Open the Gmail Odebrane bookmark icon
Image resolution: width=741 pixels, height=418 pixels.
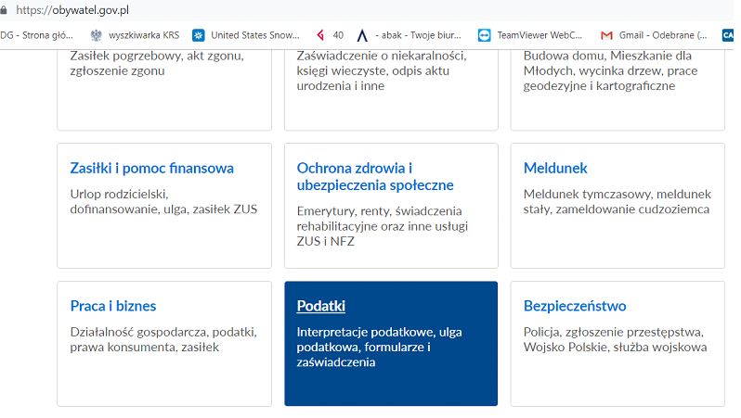click(x=606, y=35)
